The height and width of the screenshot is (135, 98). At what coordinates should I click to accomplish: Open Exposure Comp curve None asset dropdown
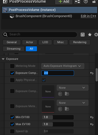click(x=72, y=88)
